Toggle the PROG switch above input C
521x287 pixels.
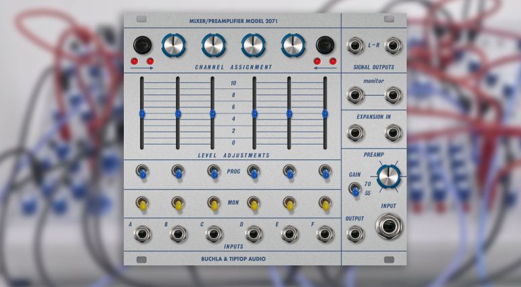[x=214, y=172]
